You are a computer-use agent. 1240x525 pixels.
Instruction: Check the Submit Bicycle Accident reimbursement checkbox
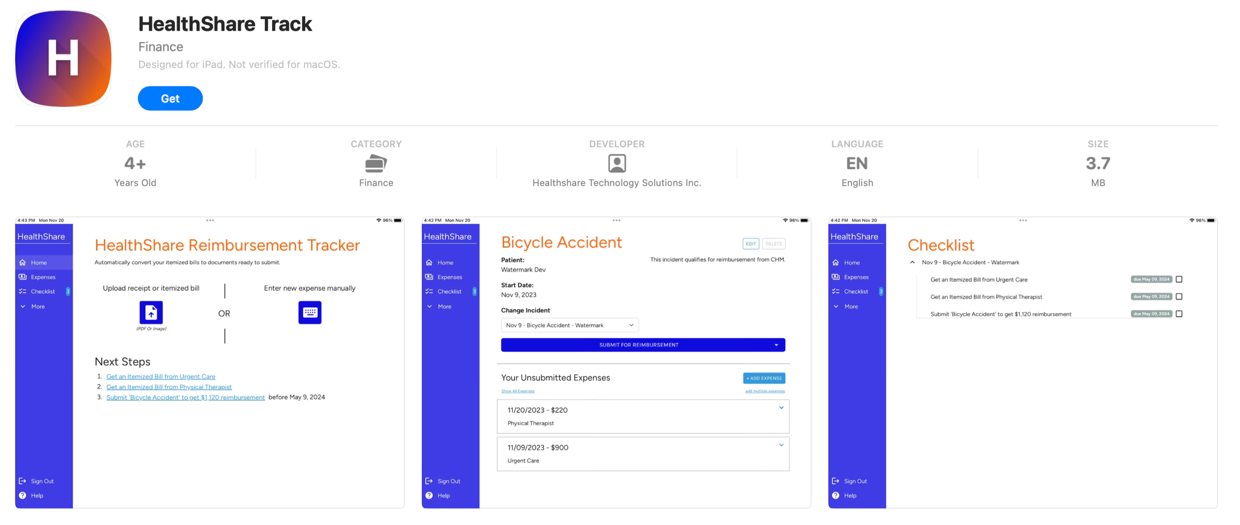[1179, 314]
